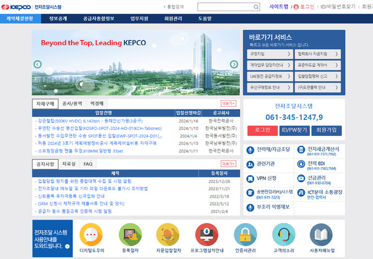Open 회원관리 menu
Image resolution: width=373 pixels, height=259 pixels.
click(x=173, y=19)
